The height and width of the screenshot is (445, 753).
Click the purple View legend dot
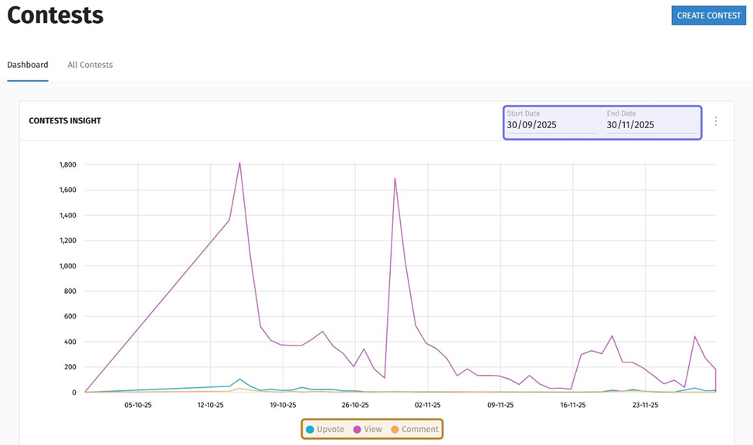point(358,430)
